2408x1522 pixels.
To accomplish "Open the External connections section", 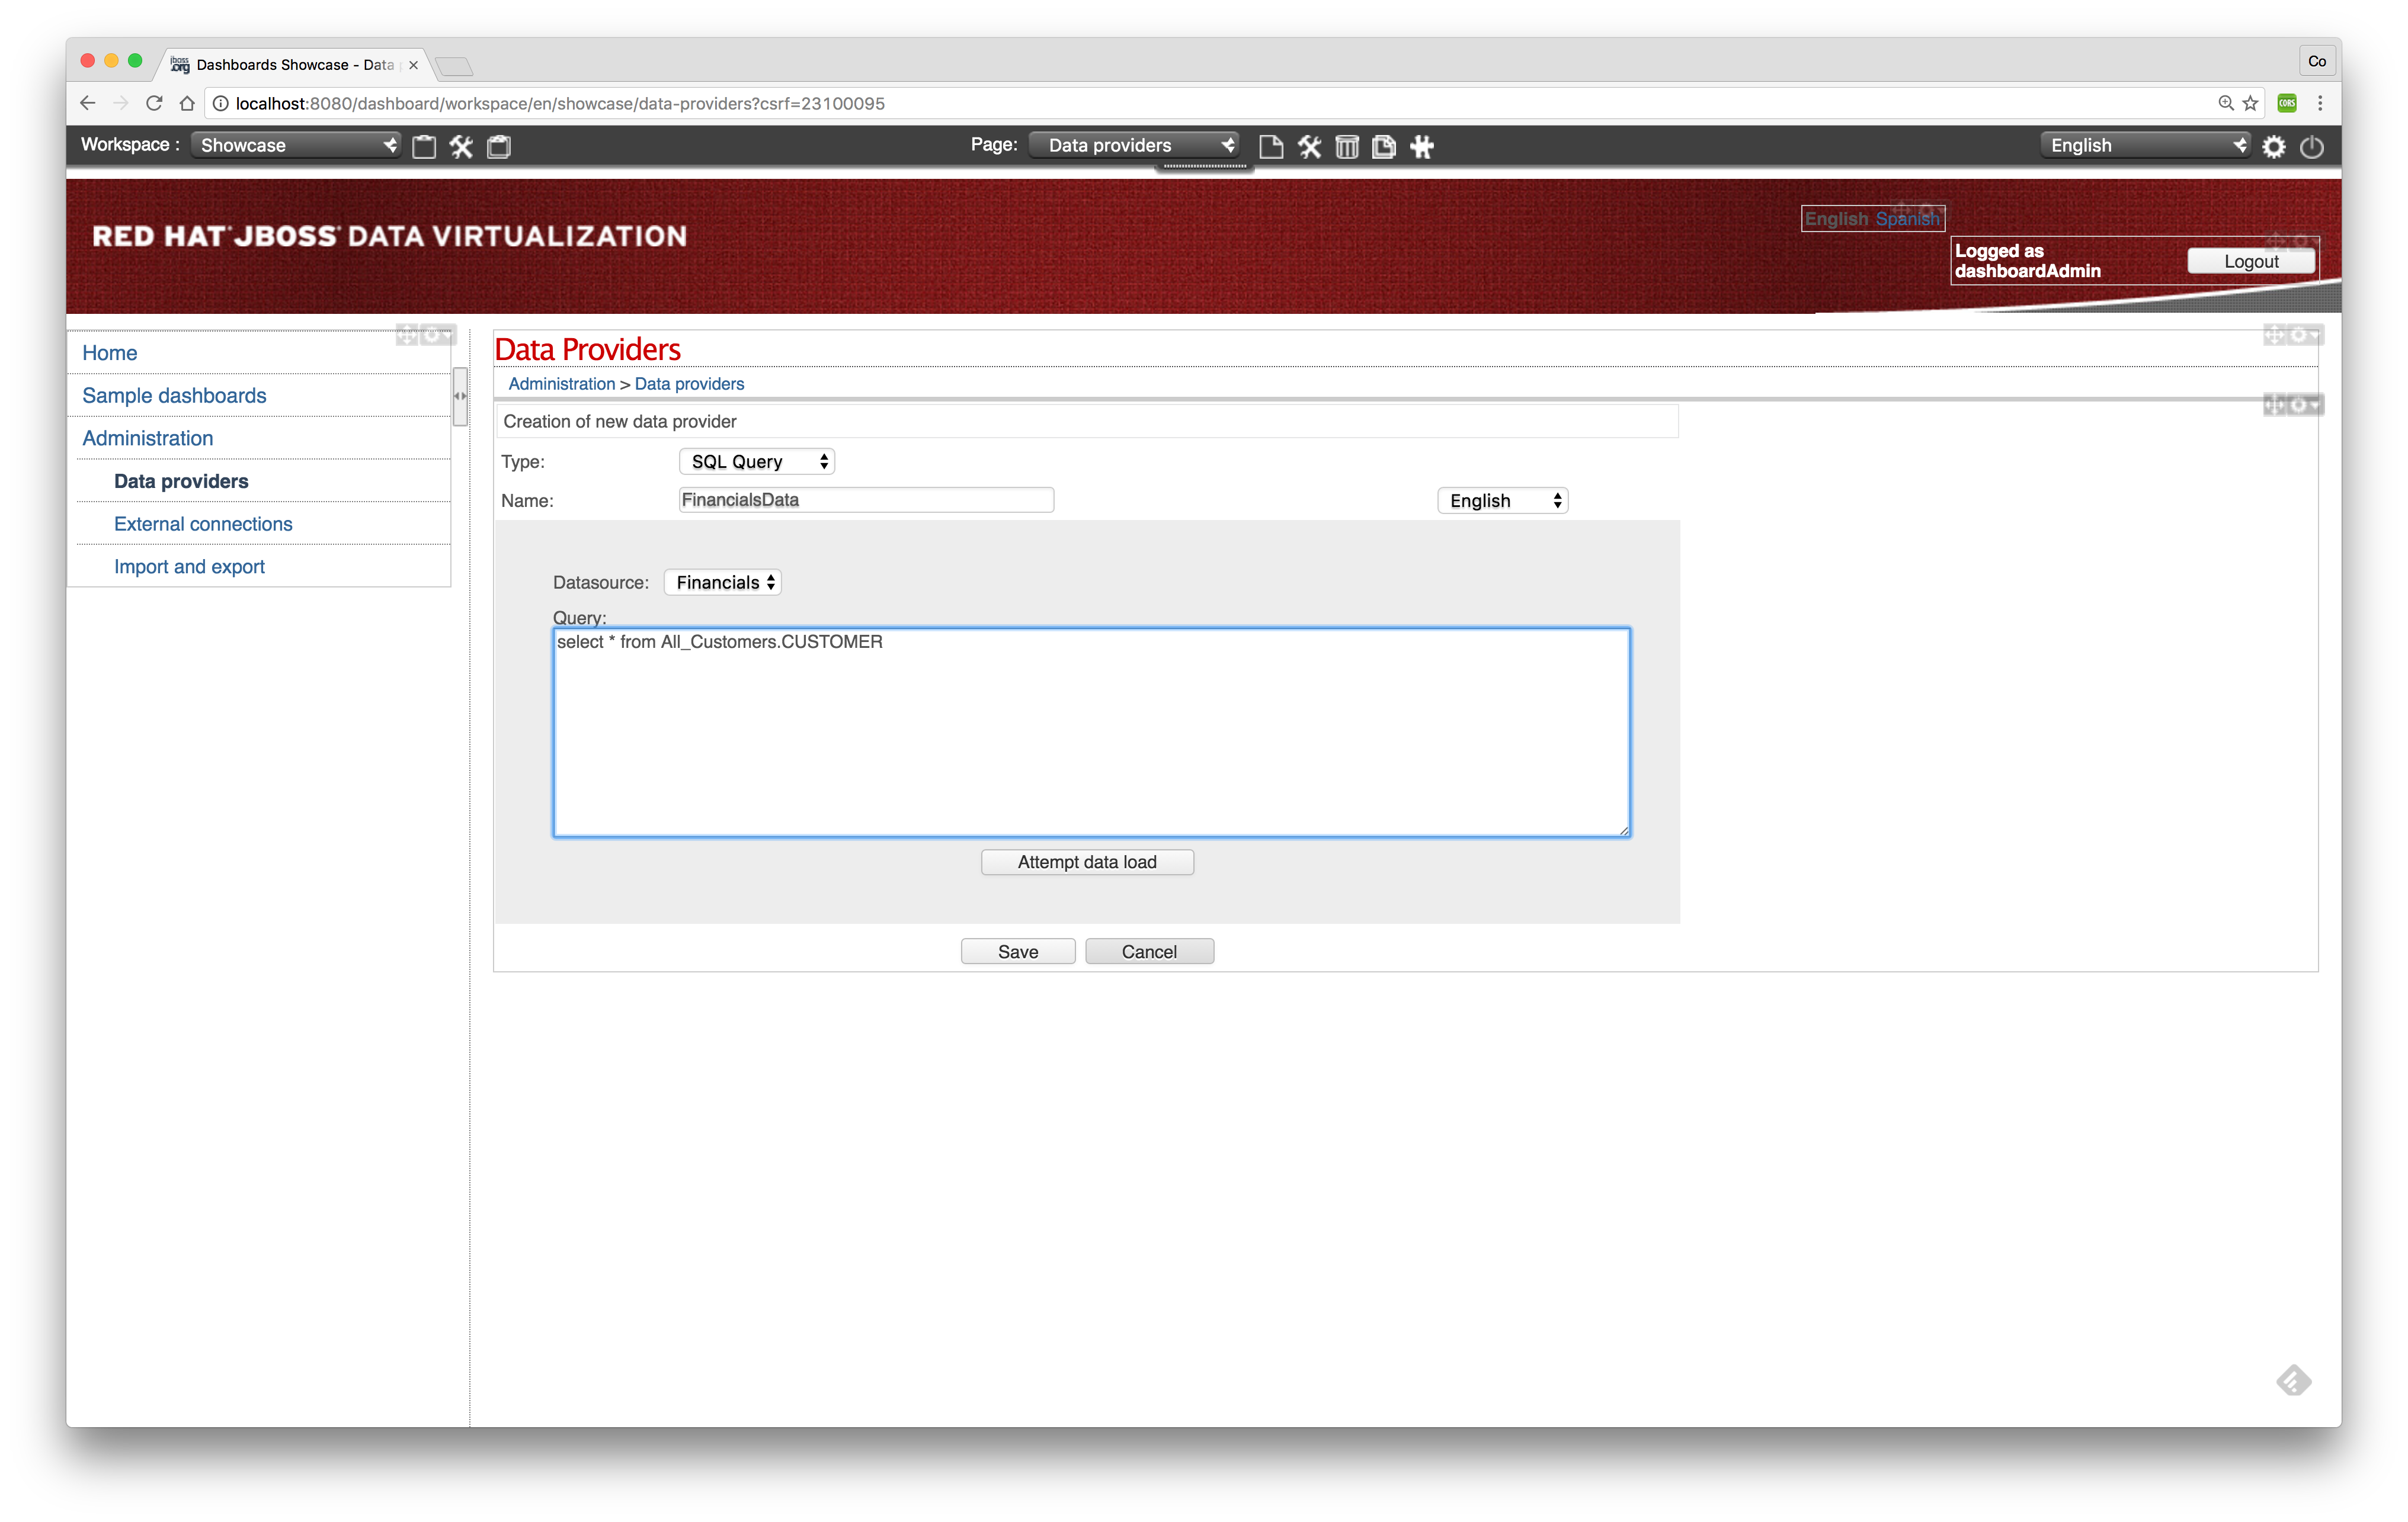I will (x=203, y=524).
